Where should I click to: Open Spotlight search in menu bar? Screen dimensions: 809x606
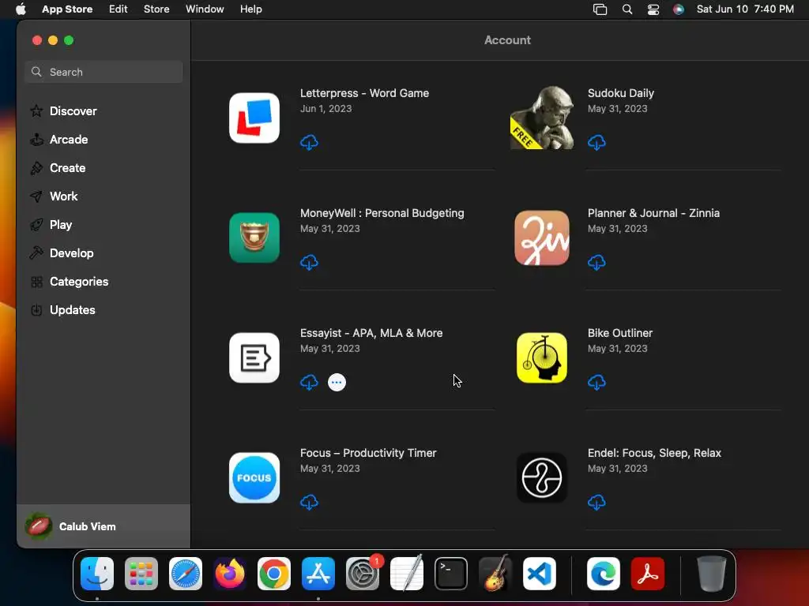pyautogui.click(x=627, y=9)
